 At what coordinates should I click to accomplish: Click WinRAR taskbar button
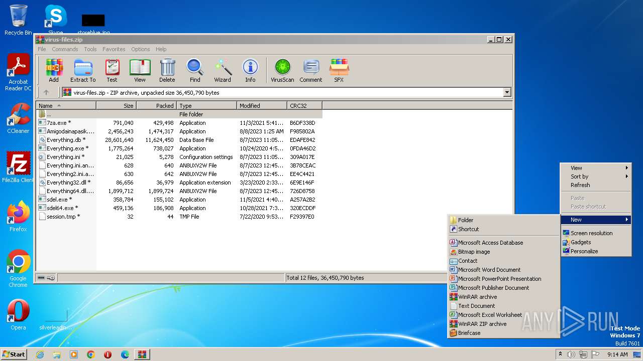(142, 354)
